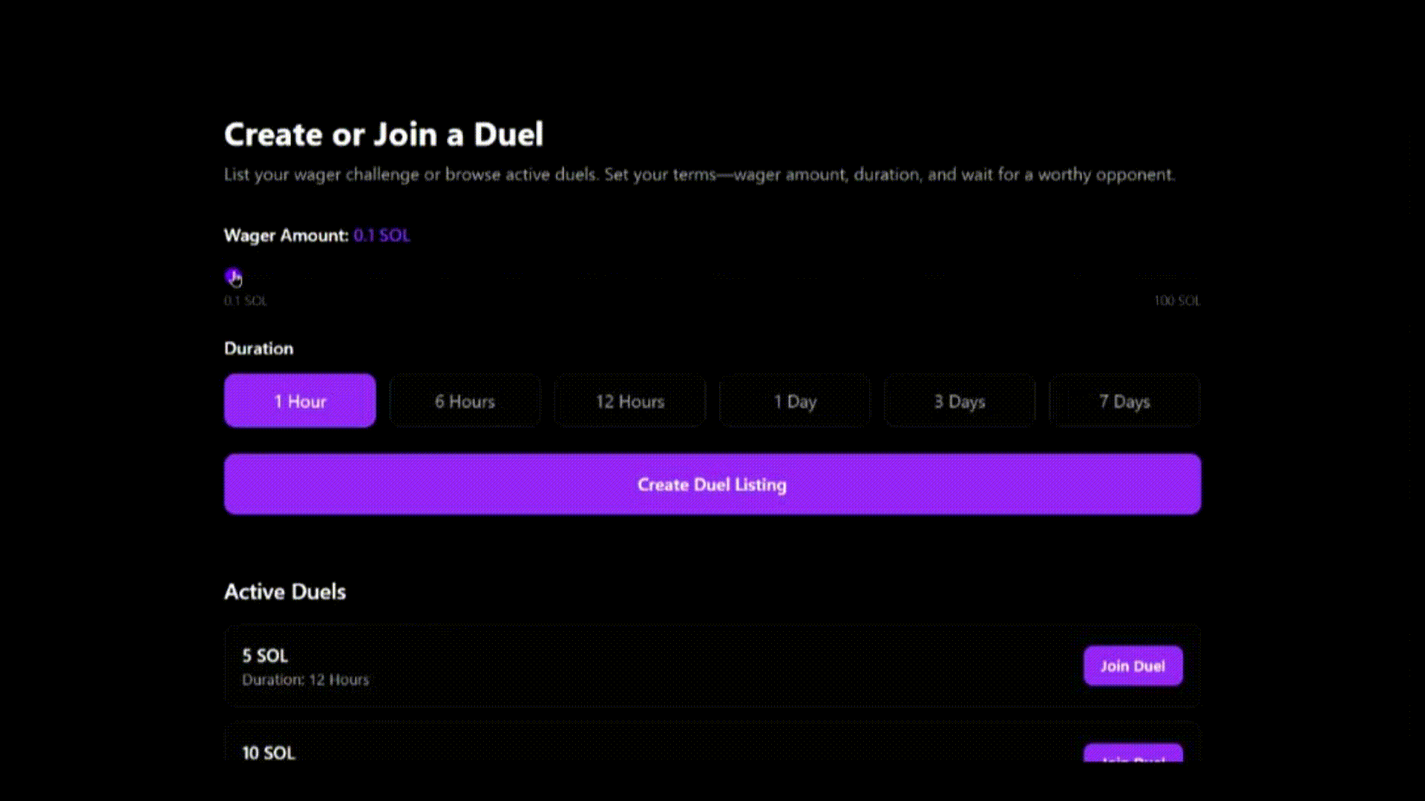Select the 12 Hours duration option

(x=629, y=401)
